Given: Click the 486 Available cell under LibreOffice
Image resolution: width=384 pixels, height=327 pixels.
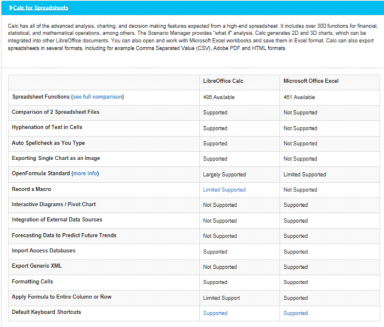Looking at the screenshot, I should (219, 97).
